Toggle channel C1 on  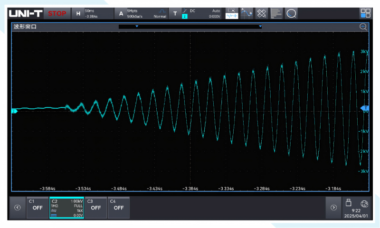pyautogui.click(x=38, y=208)
